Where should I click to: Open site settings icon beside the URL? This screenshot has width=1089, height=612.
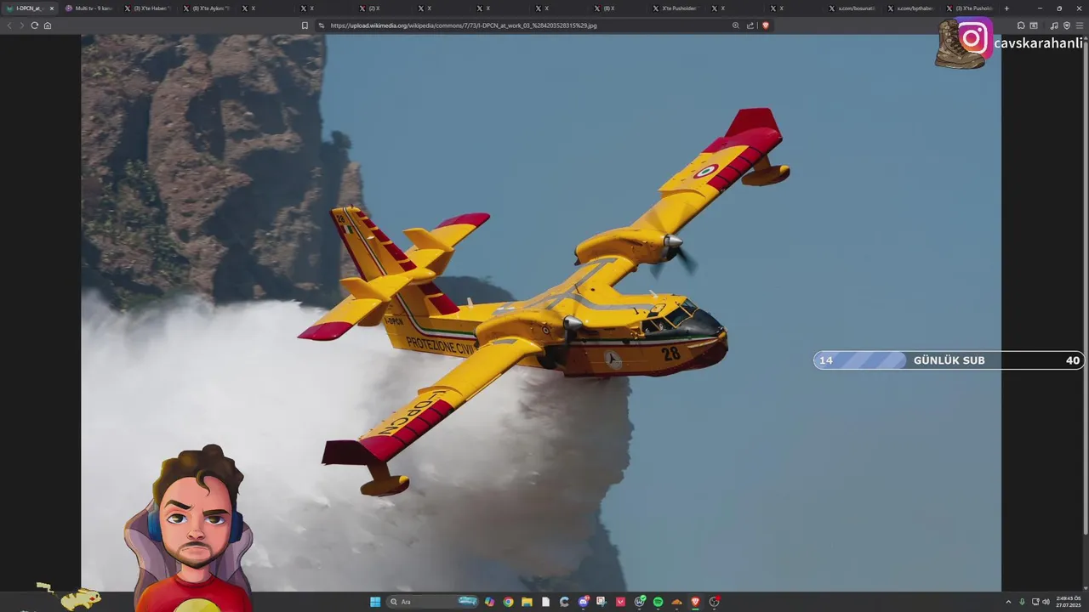[x=322, y=25]
